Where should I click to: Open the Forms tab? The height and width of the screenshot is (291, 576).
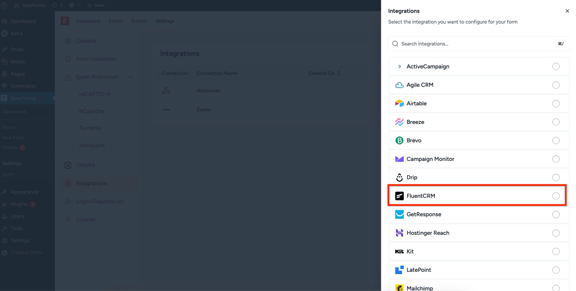point(116,21)
